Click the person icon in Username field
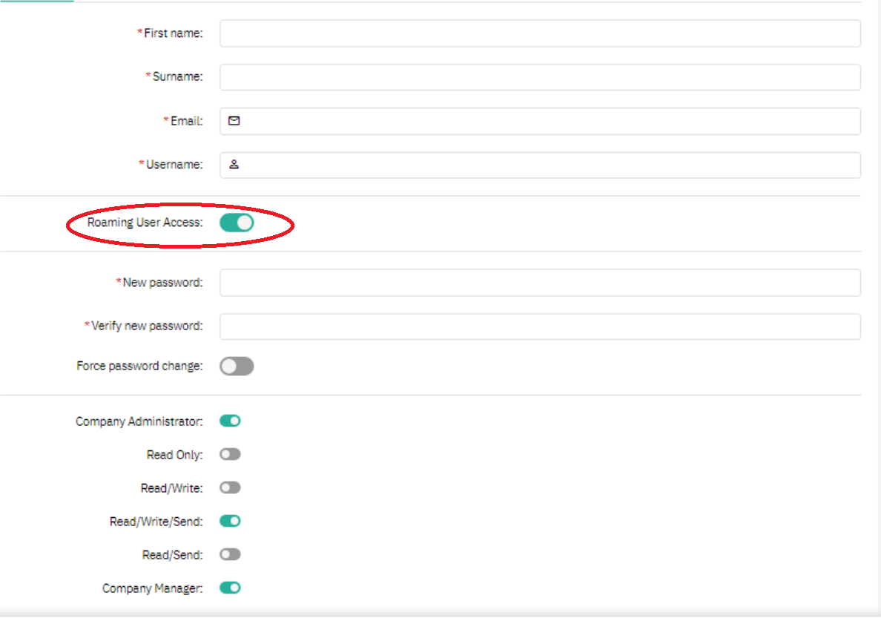This screenshot has height=621, width=881. [x=234, y=164]
